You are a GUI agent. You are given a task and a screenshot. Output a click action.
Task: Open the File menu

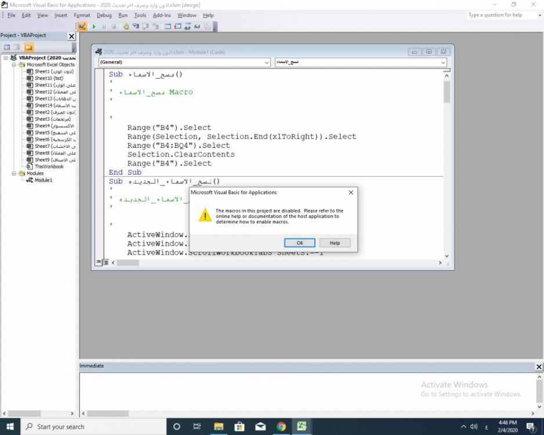(12, 15)
